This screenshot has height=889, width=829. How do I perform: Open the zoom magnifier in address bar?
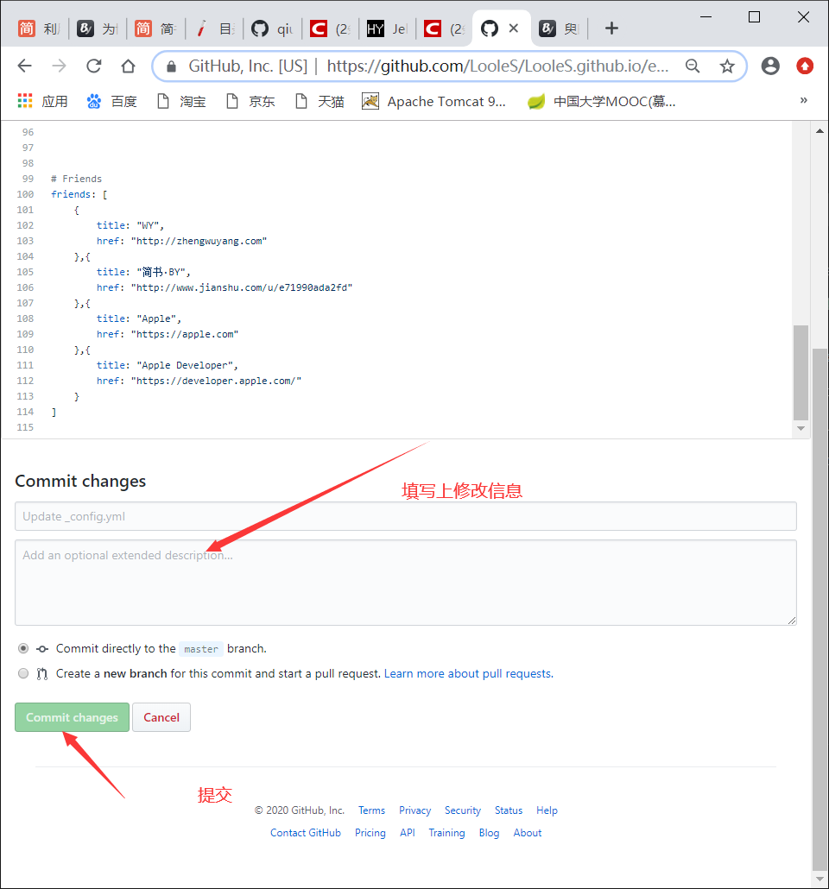(693, 66)
